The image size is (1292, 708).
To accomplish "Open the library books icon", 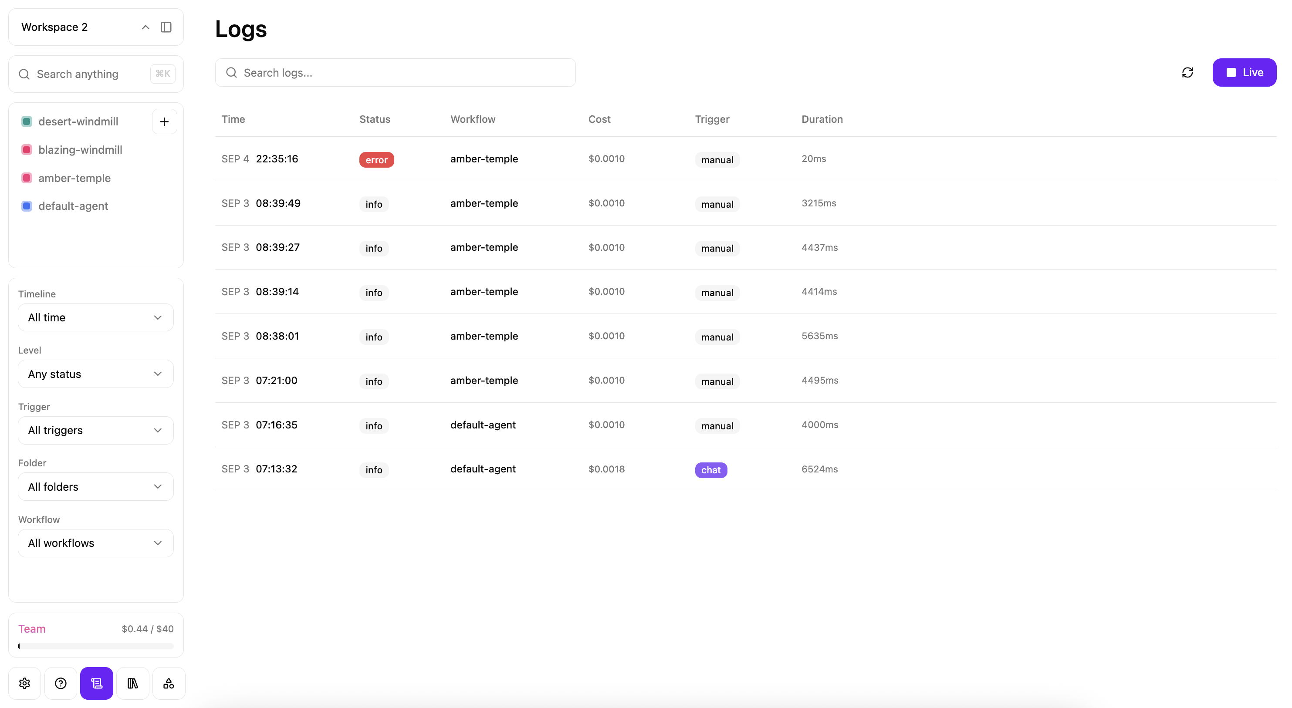I will tap(132, 683).
